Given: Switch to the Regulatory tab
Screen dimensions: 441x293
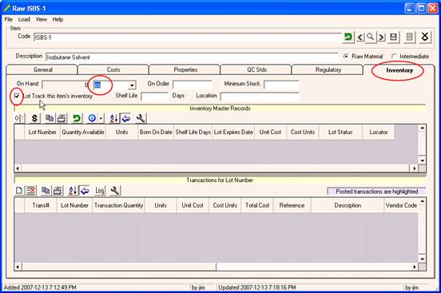Looking at the screenshot, I should click(x=328, y=69).
